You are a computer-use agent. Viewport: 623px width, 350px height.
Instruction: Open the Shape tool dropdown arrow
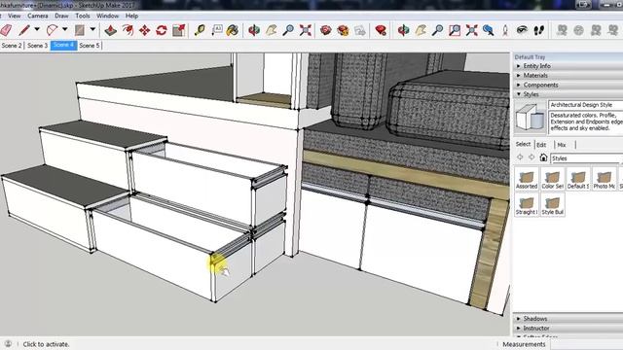pos(92,29)
